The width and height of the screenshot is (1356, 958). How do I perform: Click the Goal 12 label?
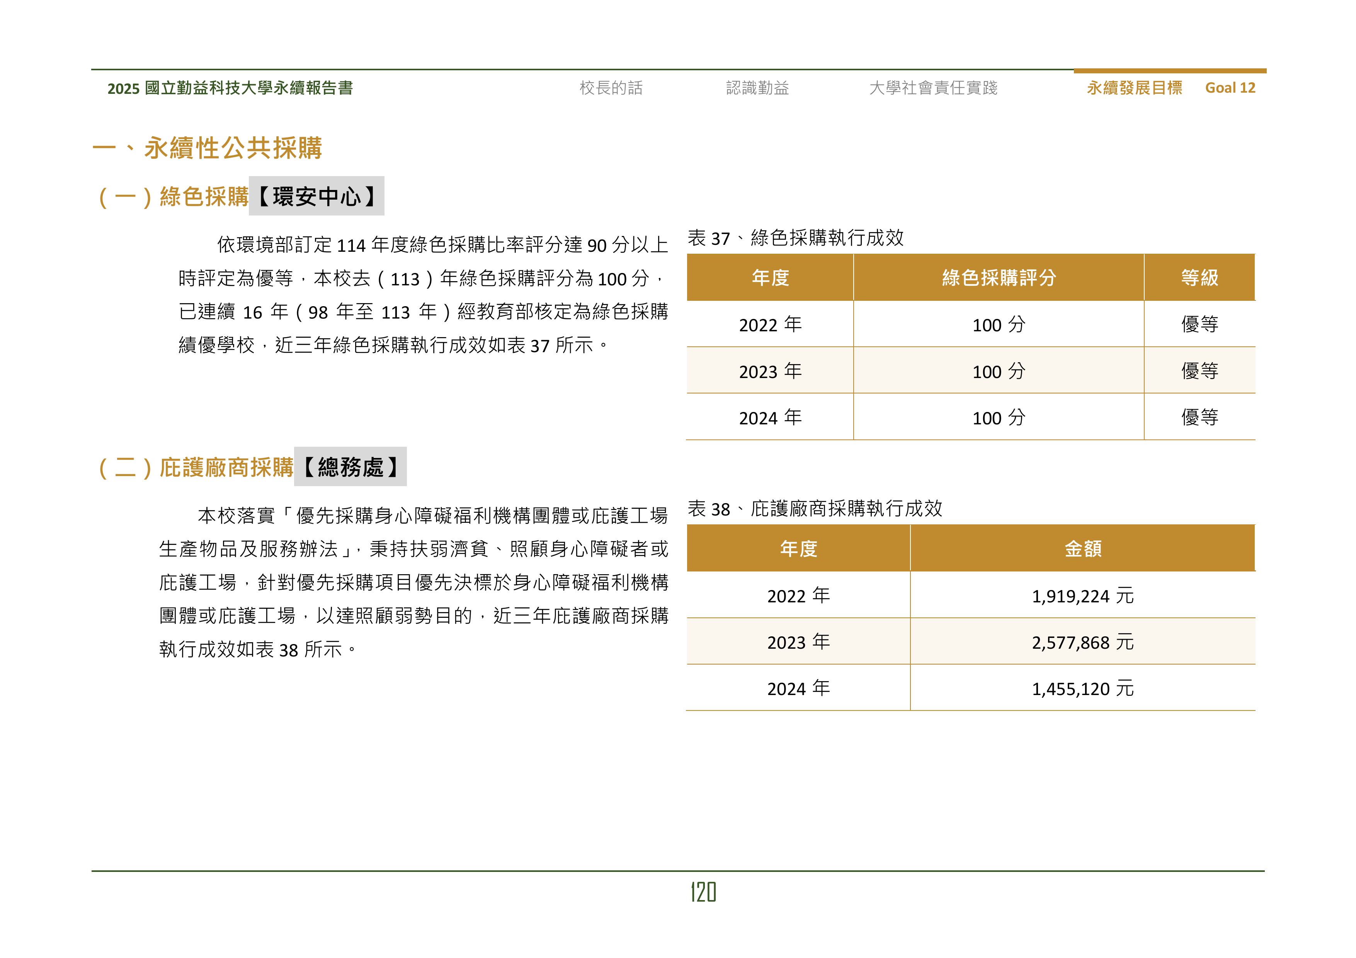pos(1230,88)
